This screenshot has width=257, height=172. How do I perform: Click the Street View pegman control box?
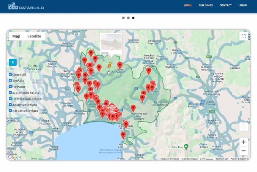click(244, 127)
